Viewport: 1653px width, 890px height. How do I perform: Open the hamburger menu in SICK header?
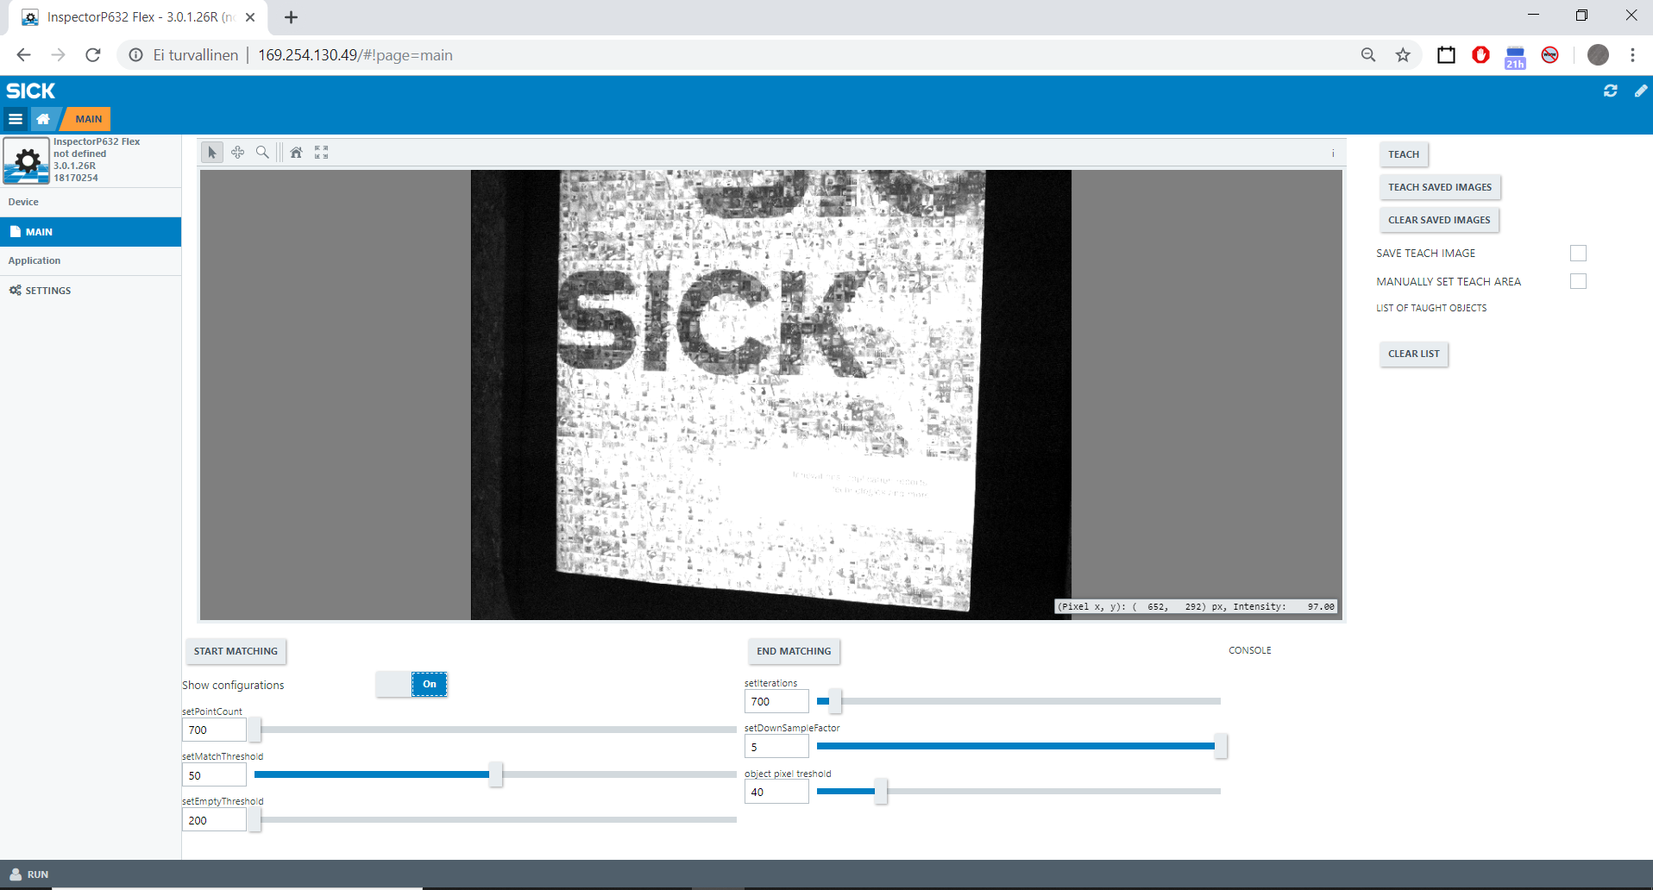(16, 119)
